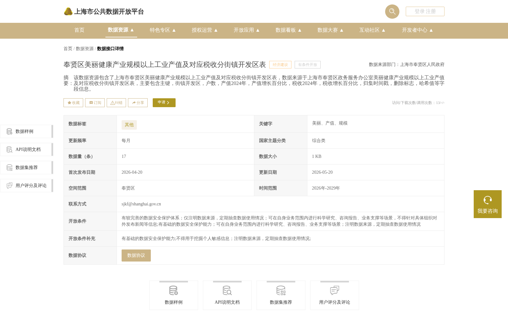Open the 开发者中心 navigation item
The width and height of the screenshot is (508, 317).
pyautogui.click(x=415, y=30)
